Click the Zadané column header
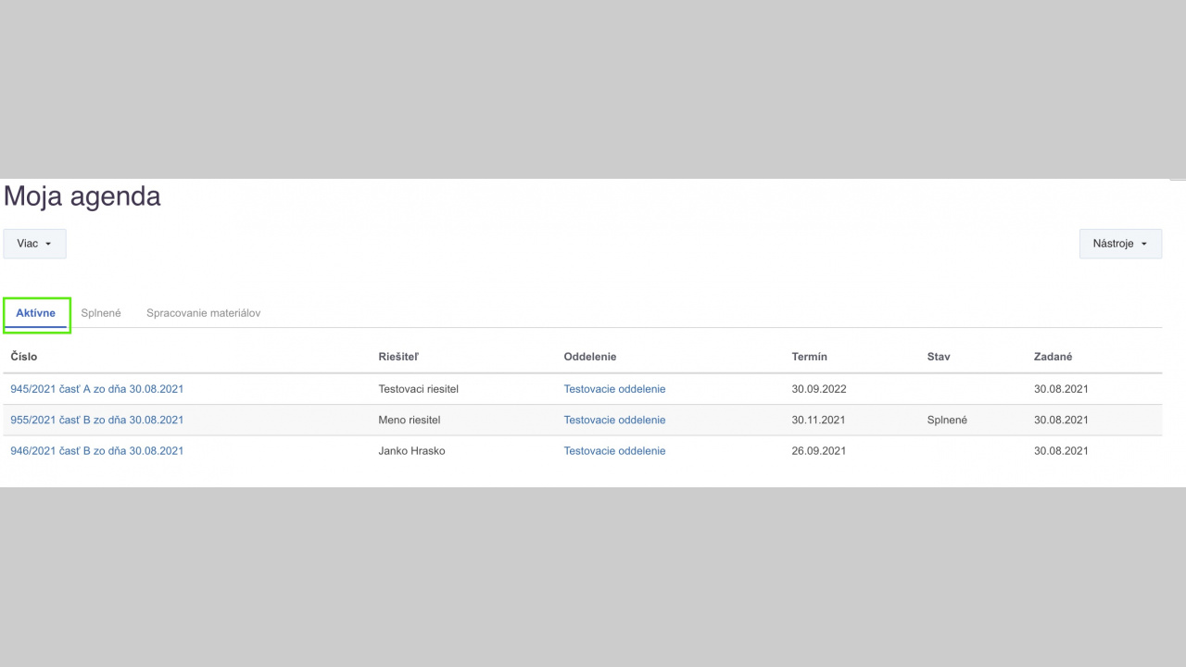Screen dimensions: 1186x667 click(x=1054, y=357)
